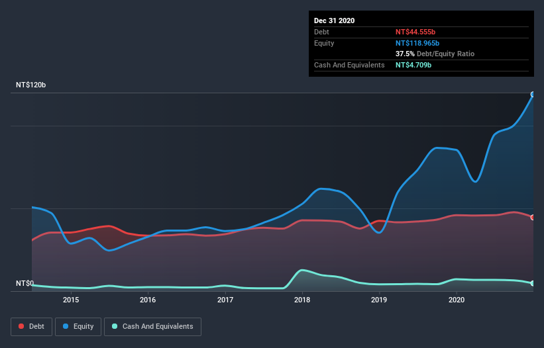Select the 2019 x-axis label
This screenshot has height=348, width=544.
[379, 300]
